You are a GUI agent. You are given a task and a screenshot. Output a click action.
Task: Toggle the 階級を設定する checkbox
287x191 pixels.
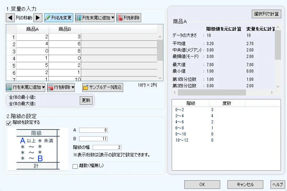(9, 123)
